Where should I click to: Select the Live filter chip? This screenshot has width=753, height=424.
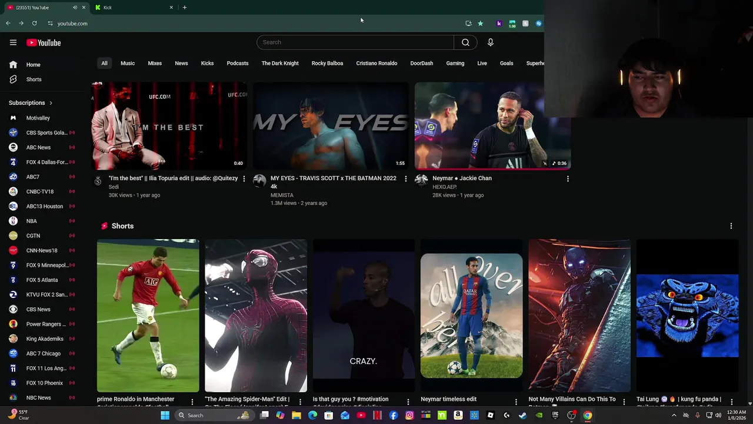coord(482,63)
